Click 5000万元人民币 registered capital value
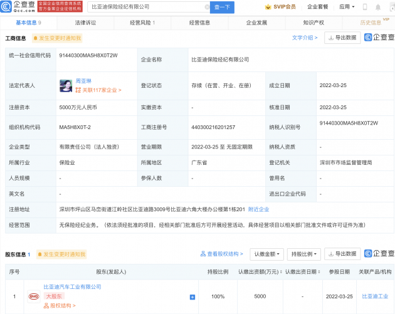 (x=78, y=108)
